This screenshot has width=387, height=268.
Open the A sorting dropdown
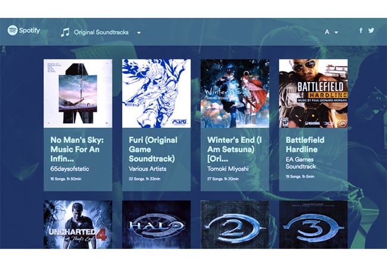[331, 32]
